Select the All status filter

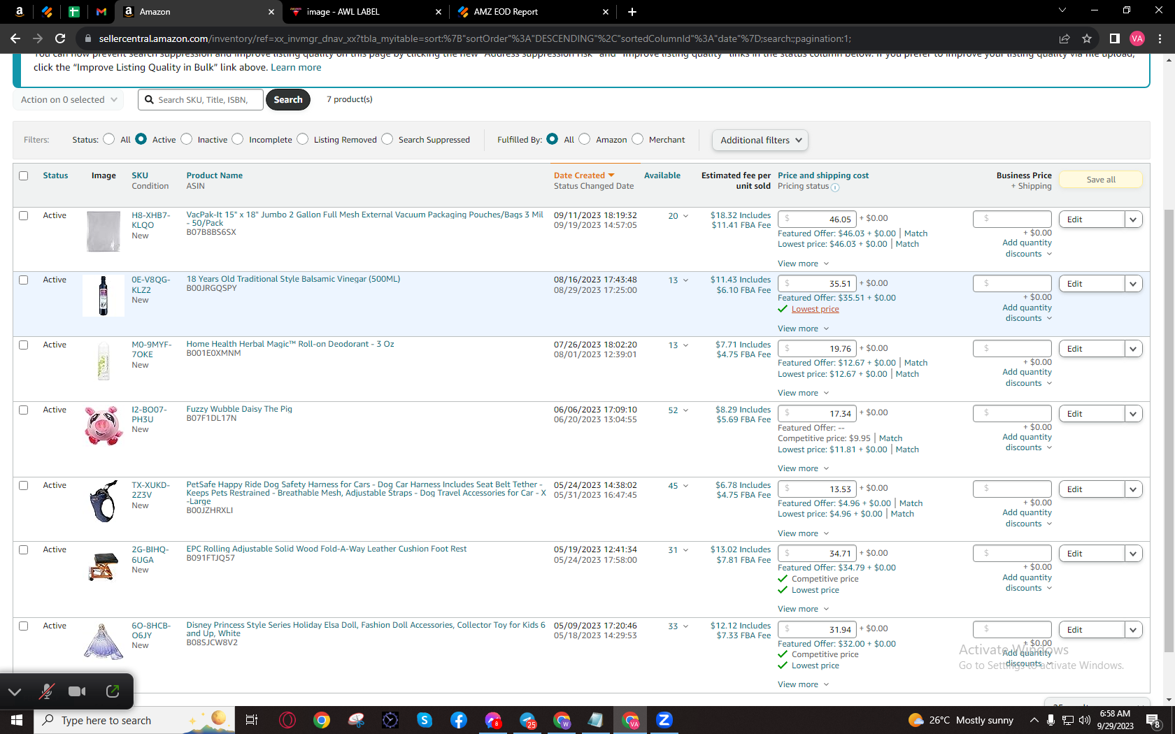pos(109,139)
